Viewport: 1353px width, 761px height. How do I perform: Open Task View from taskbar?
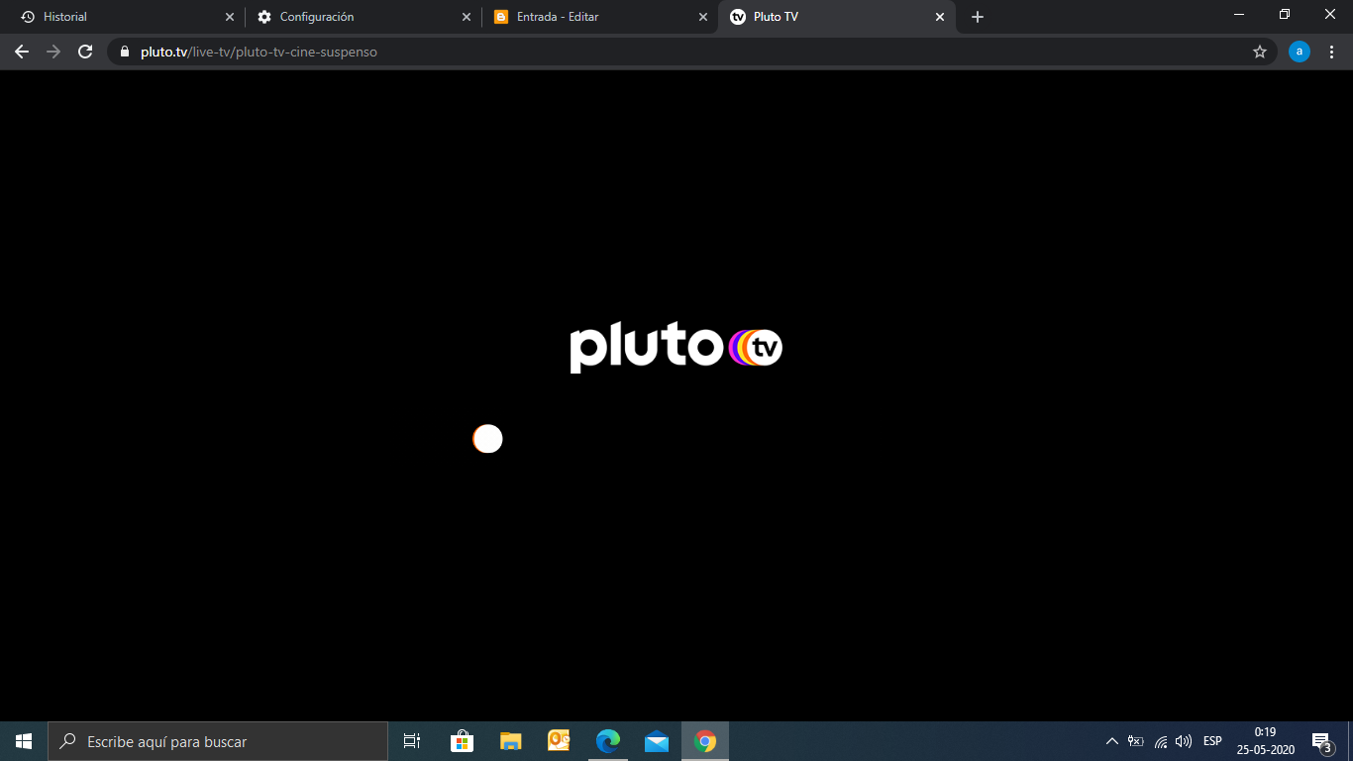[412, 741]
